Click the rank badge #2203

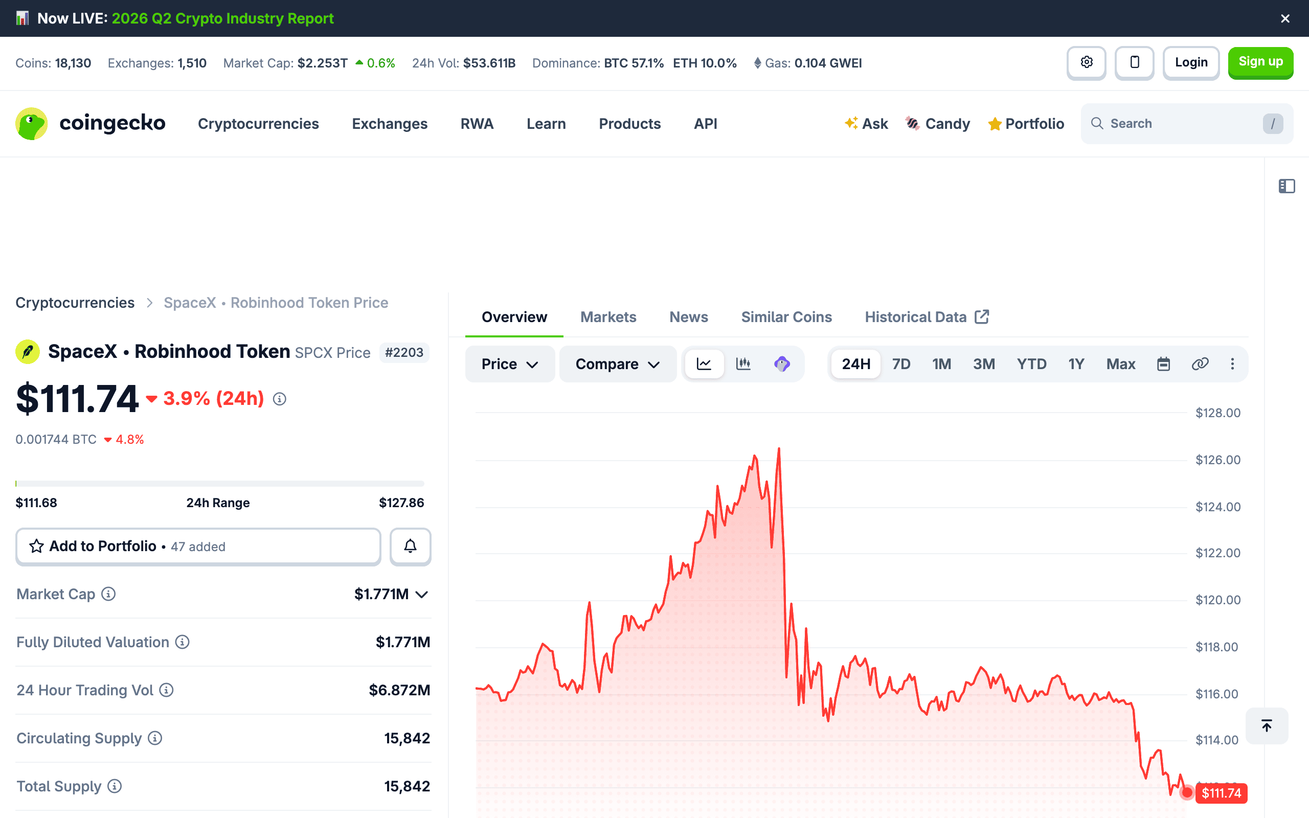(x=404, y=353)
